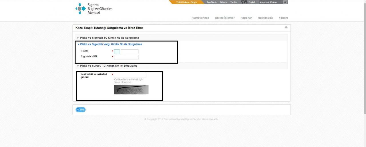Open the Yetkili Kullanıcı Girişi dropdown
Screen dimensions: 366x147
click(187, 2)
